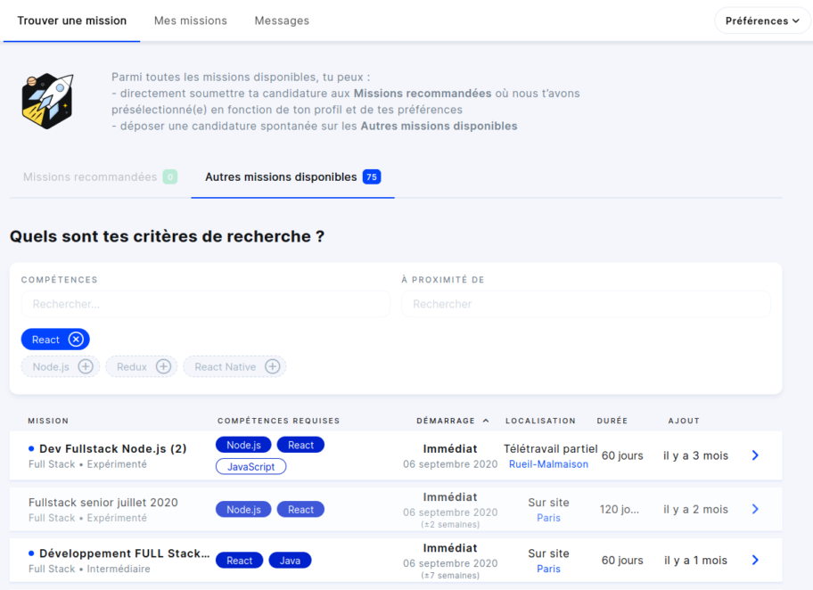Click the rocket logo illustration
This screenshot has height=590, width=813.
(47, 101)
